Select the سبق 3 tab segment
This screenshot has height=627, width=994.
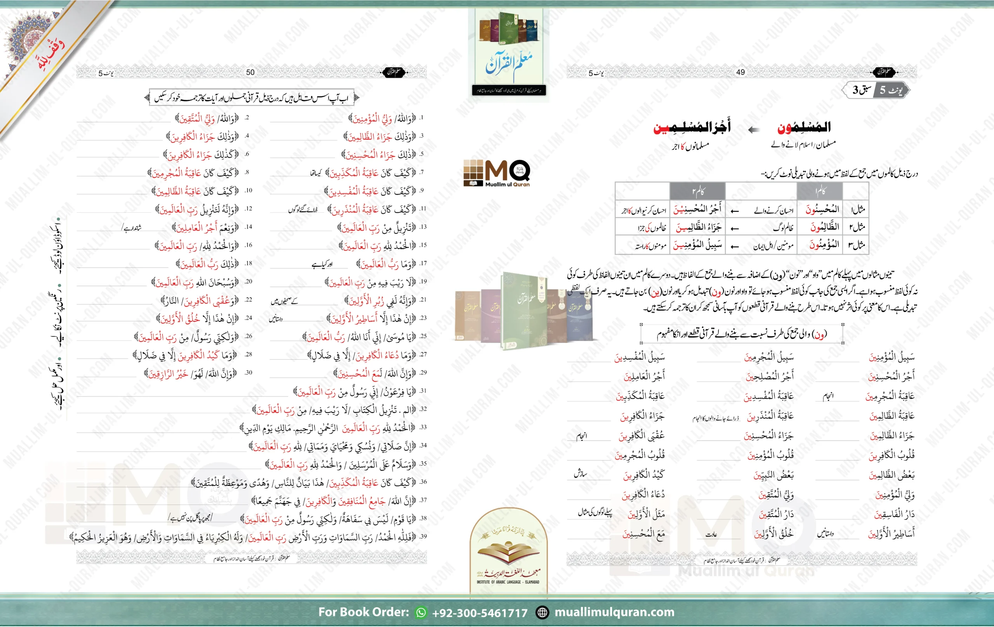862,90
